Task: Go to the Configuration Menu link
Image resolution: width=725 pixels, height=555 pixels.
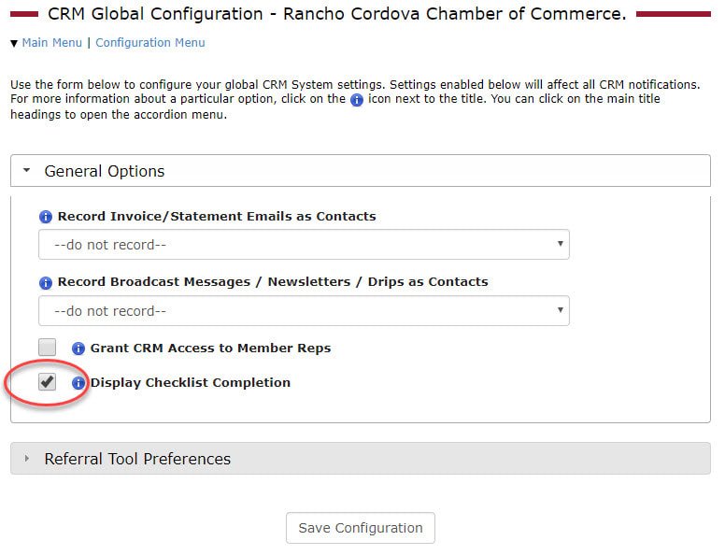Action: tap(150, 43)
